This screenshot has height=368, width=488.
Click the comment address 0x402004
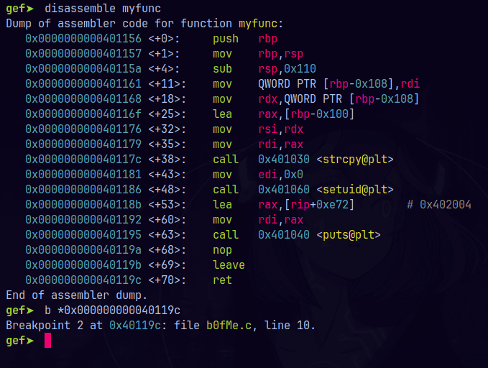click(x=445, y=205)
